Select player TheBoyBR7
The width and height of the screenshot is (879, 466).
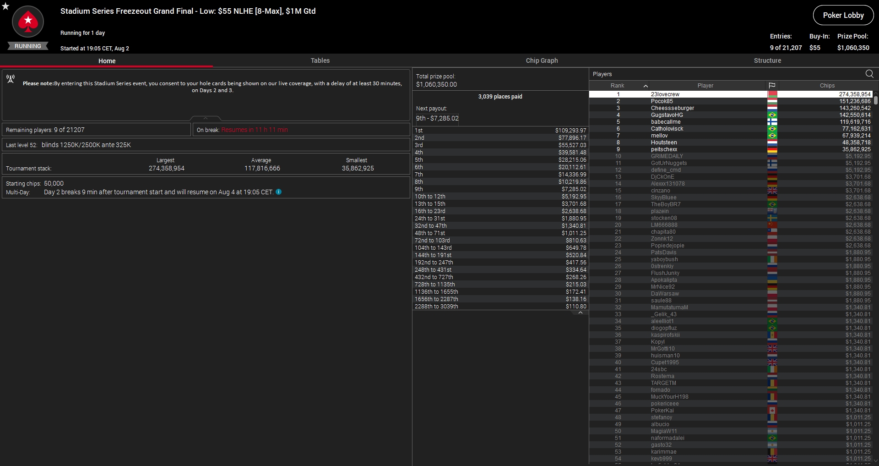731,204
